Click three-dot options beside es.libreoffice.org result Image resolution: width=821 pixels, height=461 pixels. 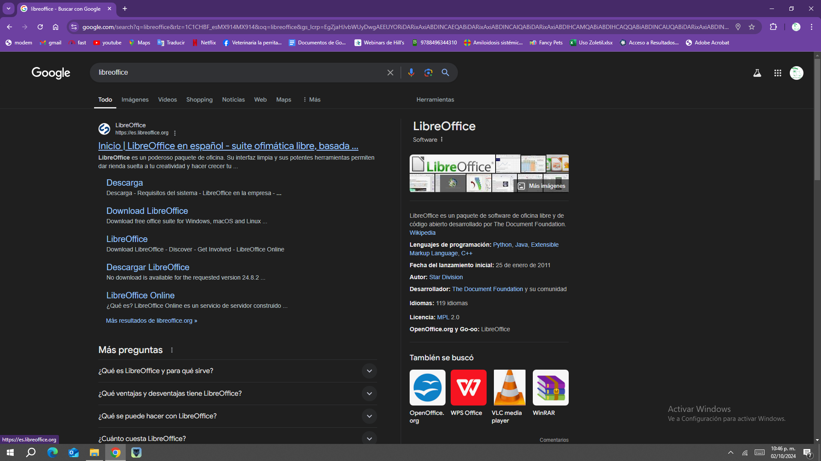(x=175, y=133)
